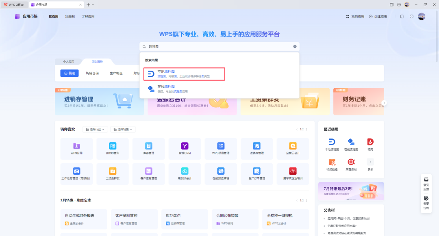Open the WPS合同 tile in 猜你喜欢
Image resolution: width=439 pixels, height=236 pixels.
pyautogui.click(x=76, y=149)
